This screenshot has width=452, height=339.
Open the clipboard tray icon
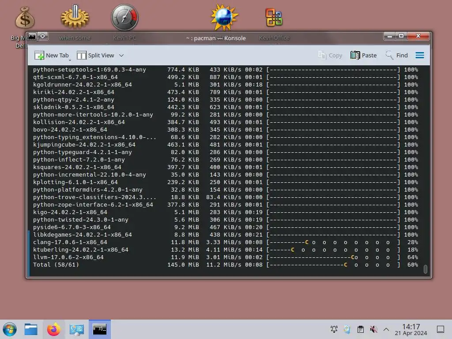tap(360, 329)
